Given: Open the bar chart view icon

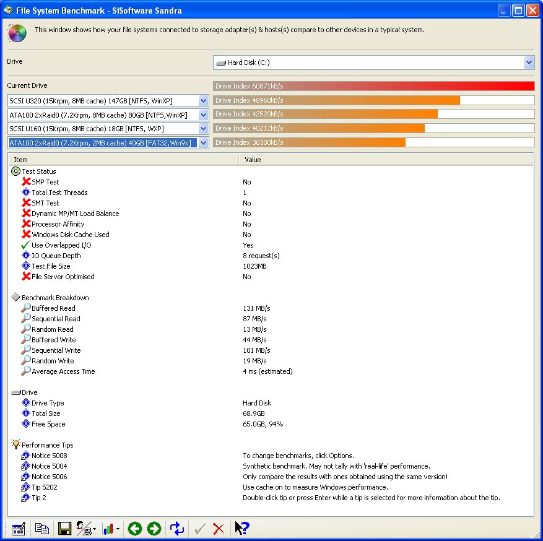Looking at the screenshot, I should point(108,529).
